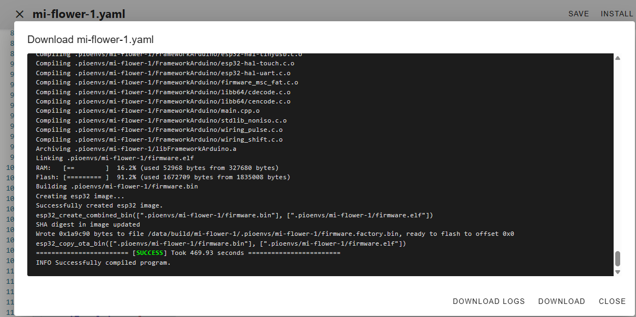This screenshot has width=636, height=317.
Task: Click DOWNLOAD LOGS in the dialog footer
Action: (489, 301)
